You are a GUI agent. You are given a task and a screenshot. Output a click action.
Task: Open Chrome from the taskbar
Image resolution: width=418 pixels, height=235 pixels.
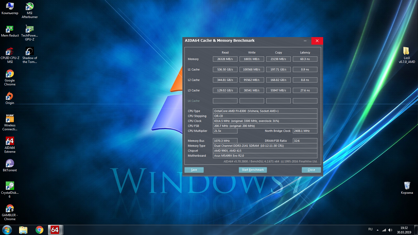click(39, 230)
